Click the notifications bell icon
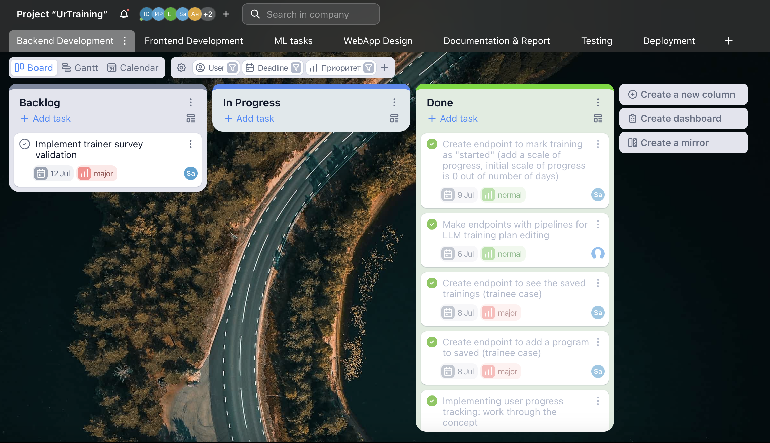The width and height of the screenshot is (770, 443). (124, 14)
